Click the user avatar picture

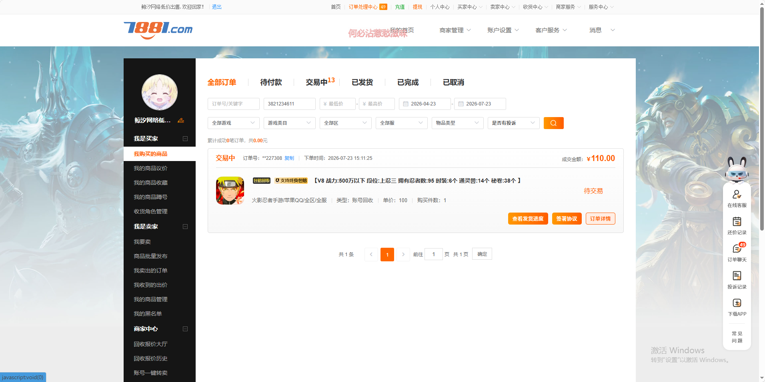[160, 92]
